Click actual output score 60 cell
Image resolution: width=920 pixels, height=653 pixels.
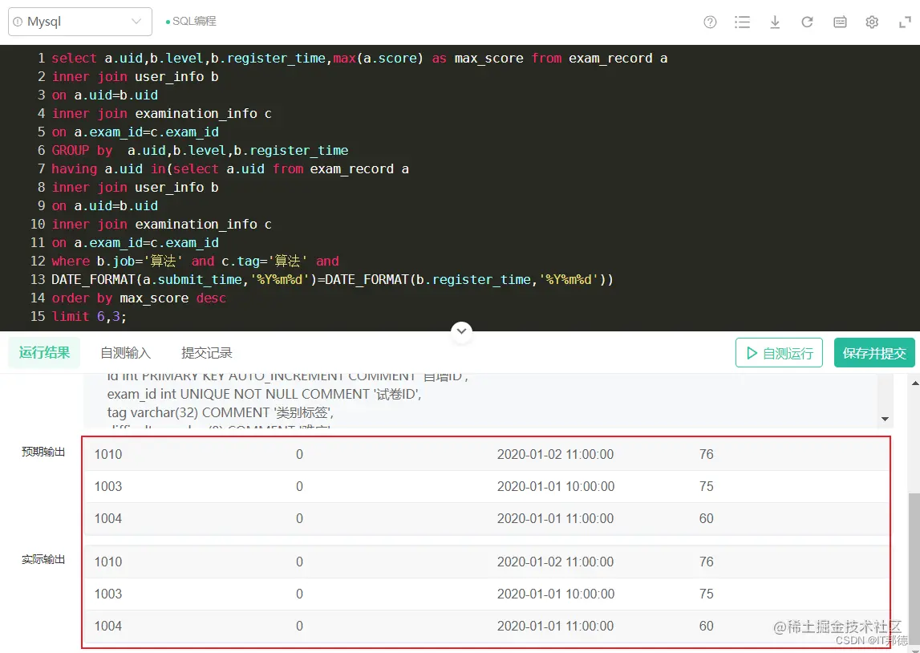(706, 626)
